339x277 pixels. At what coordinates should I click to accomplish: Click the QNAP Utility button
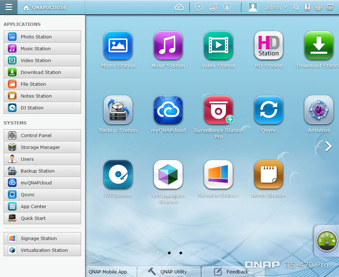click(169, 271)
